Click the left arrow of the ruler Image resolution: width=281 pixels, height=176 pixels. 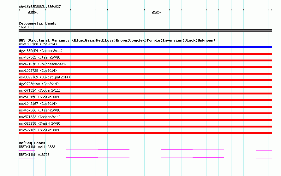20,10
